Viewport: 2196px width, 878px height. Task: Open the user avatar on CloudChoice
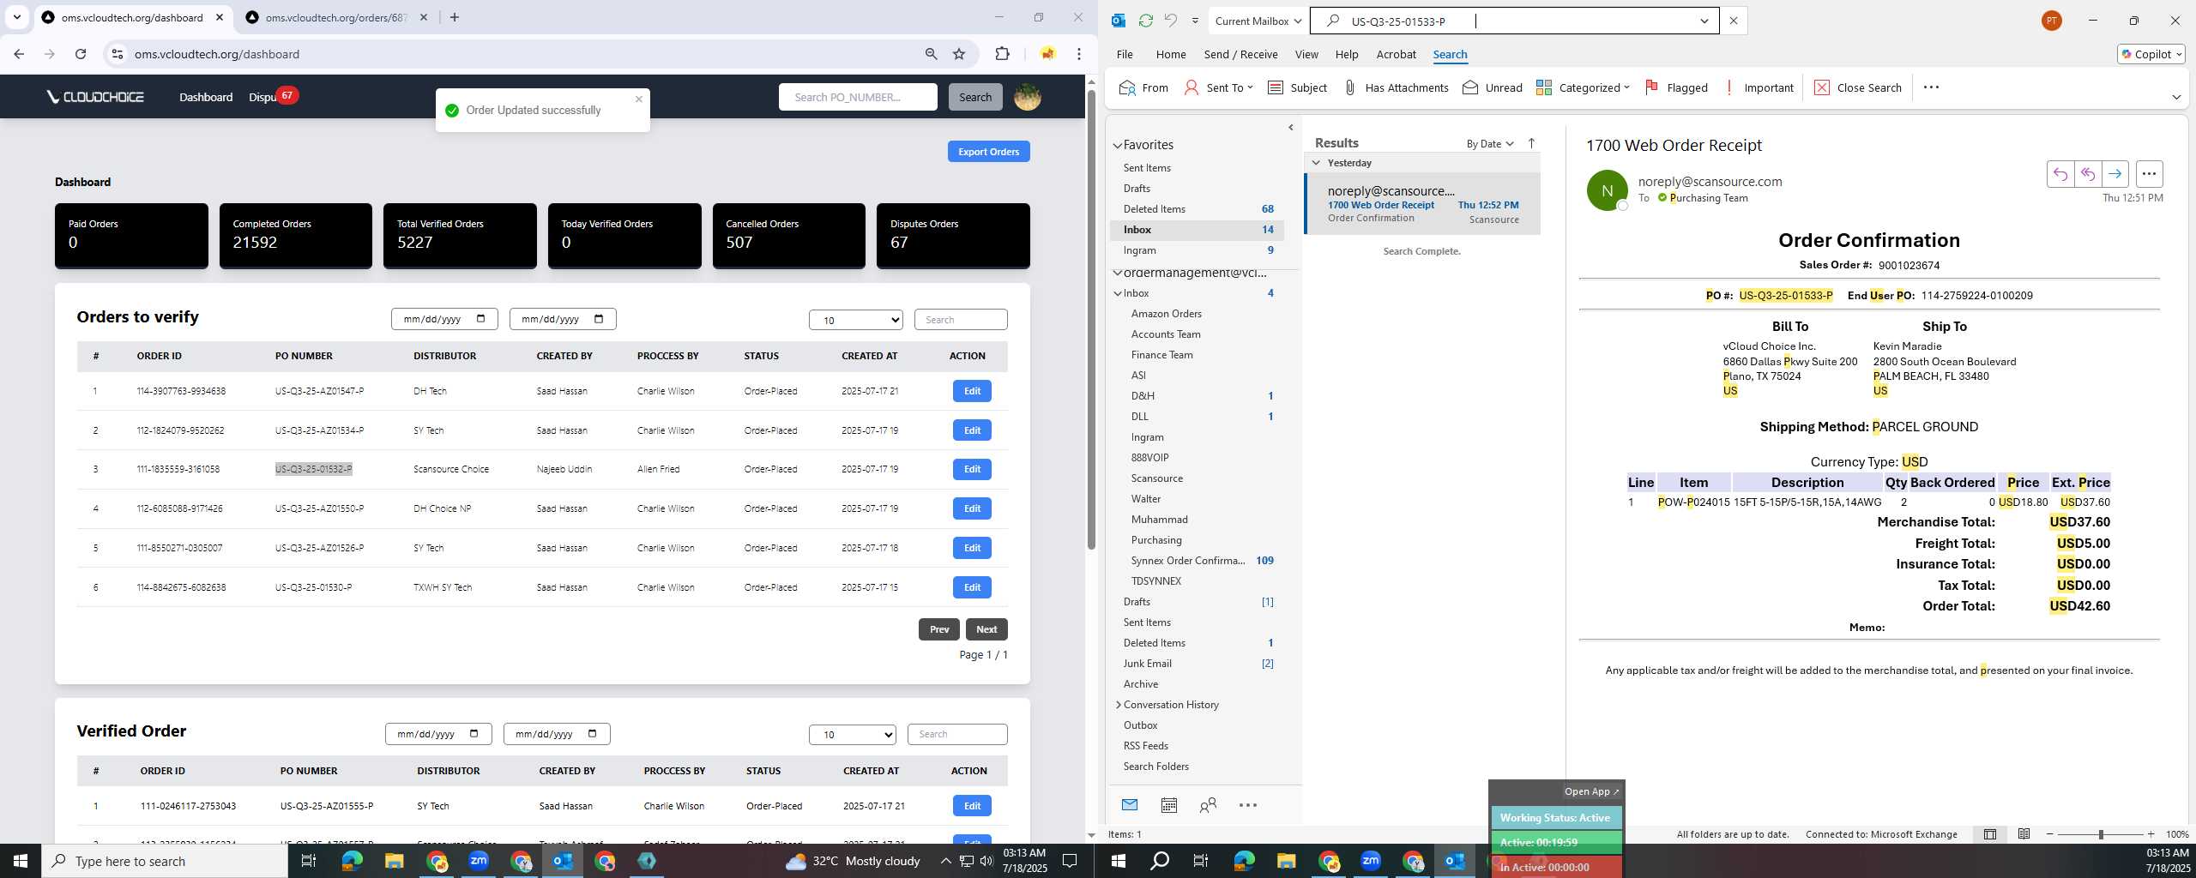(x=1027, y=97)
